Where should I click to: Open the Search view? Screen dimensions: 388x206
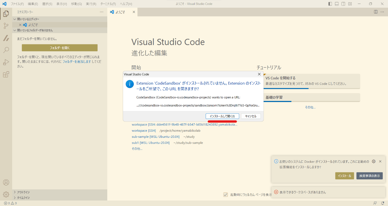tap(6, 50)
